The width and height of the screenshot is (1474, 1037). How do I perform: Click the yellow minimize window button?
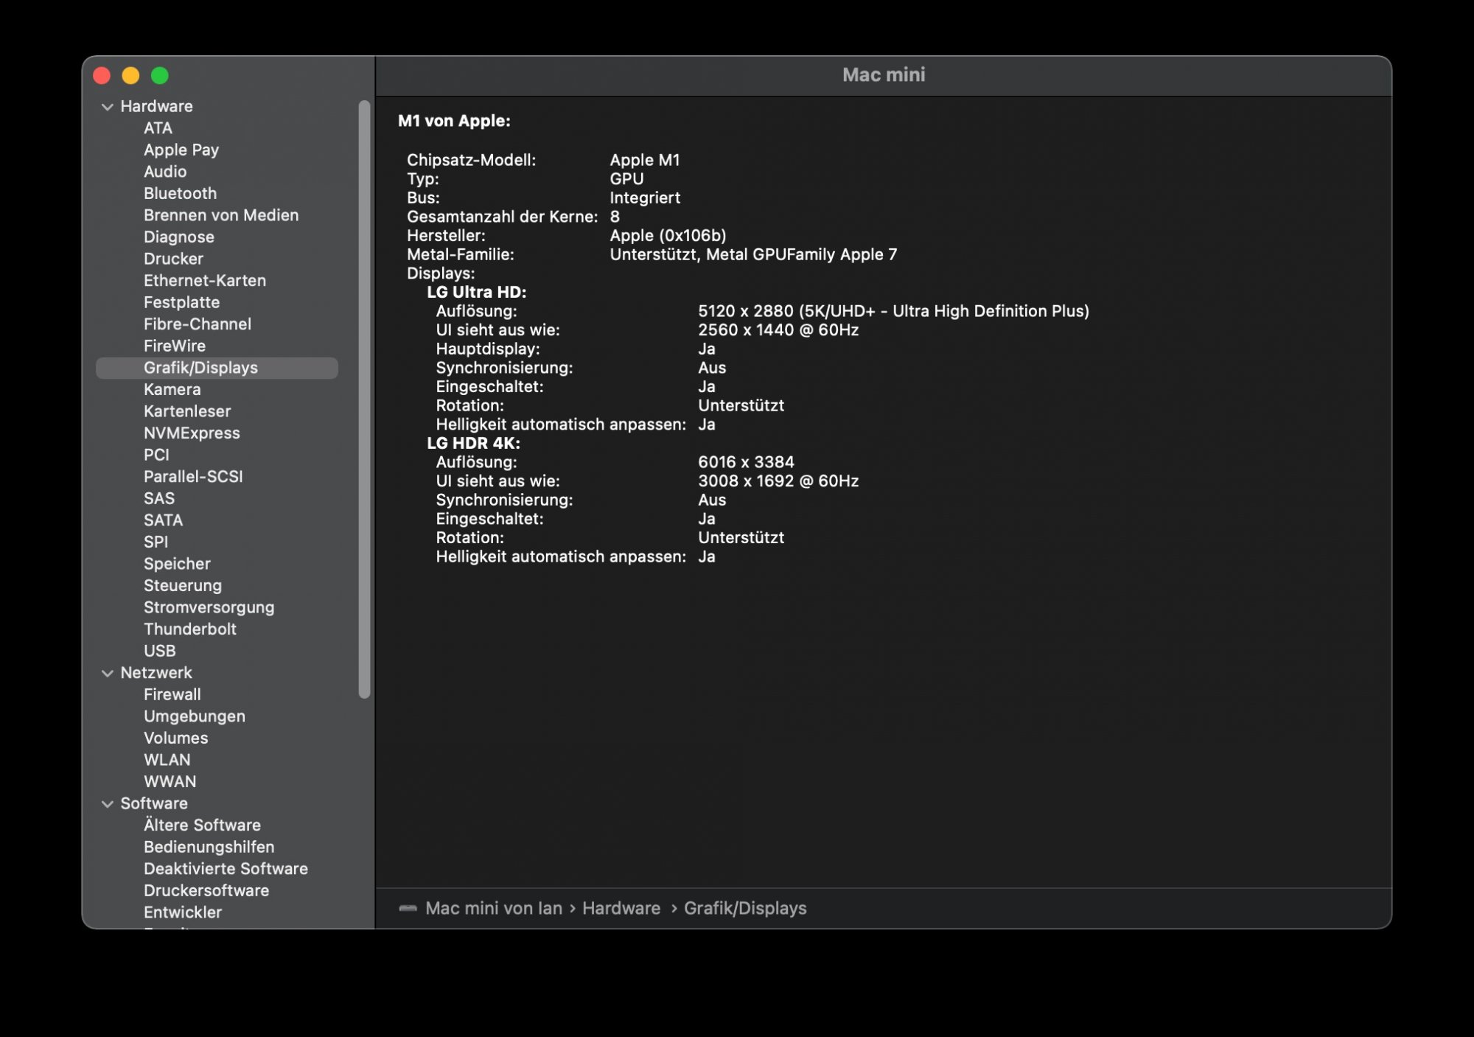tap(130, 76)
